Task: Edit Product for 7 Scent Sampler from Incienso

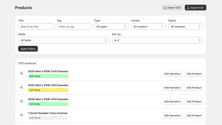Action: pyautogui.click(x=194, y=116)
